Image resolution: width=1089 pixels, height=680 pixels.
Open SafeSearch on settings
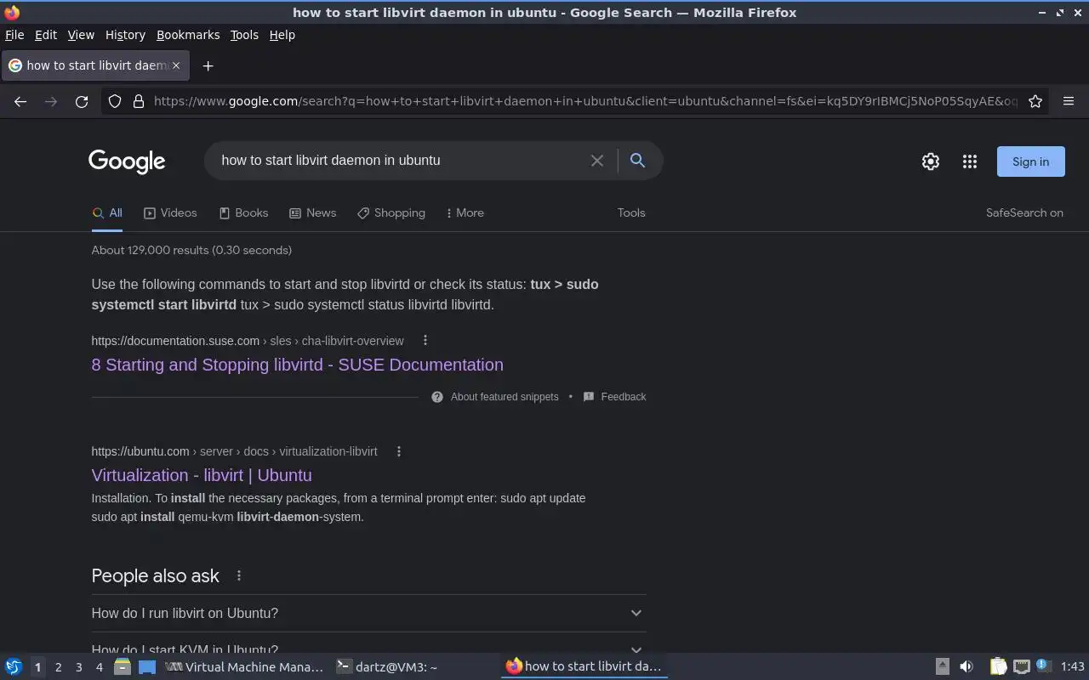click(1024, 213)
